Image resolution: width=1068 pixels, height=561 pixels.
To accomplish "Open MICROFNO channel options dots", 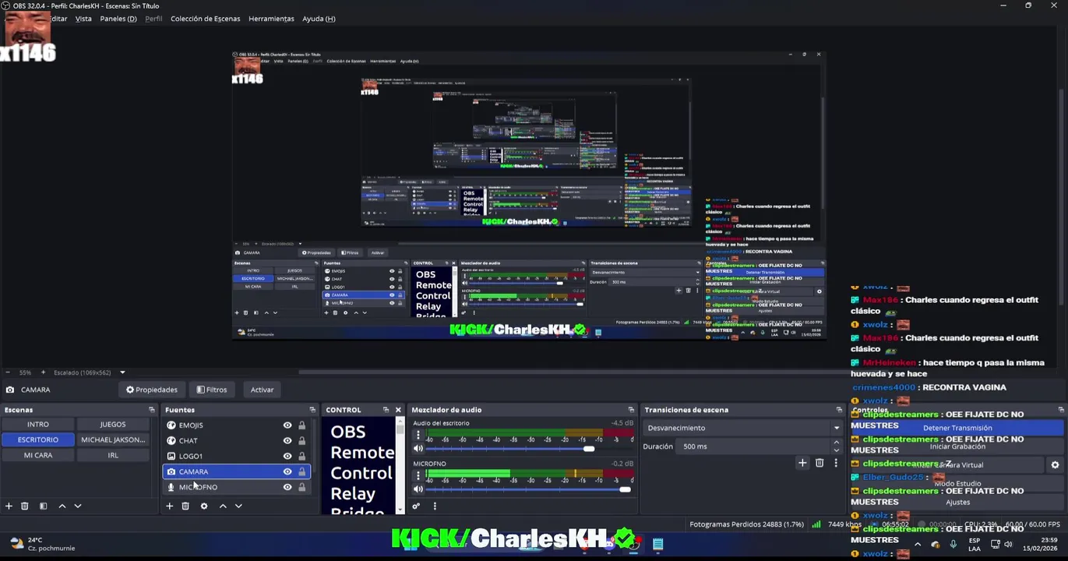I will tap(418, 476).
